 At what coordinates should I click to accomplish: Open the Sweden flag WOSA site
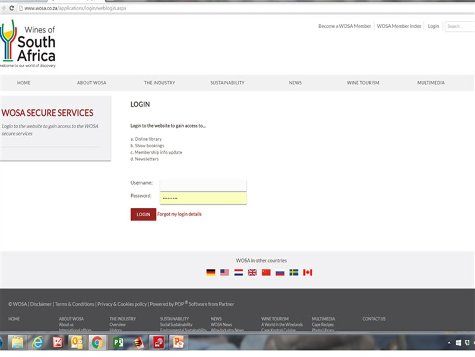[x=293, y=272]
